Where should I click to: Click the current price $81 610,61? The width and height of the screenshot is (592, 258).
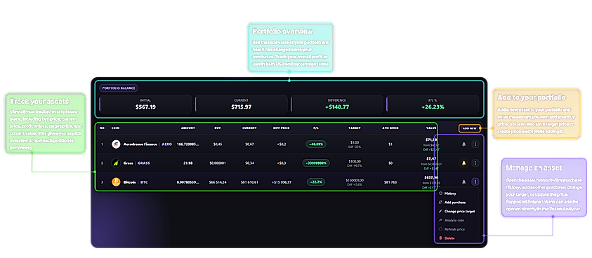coord(249,182)
